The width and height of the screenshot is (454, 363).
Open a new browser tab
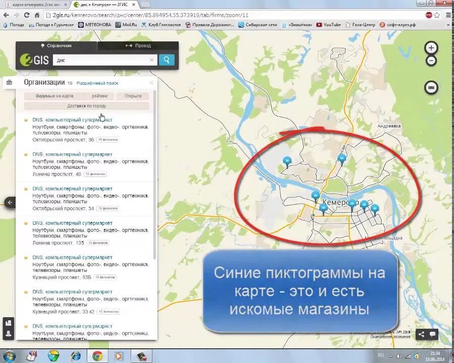coord(146,5)
